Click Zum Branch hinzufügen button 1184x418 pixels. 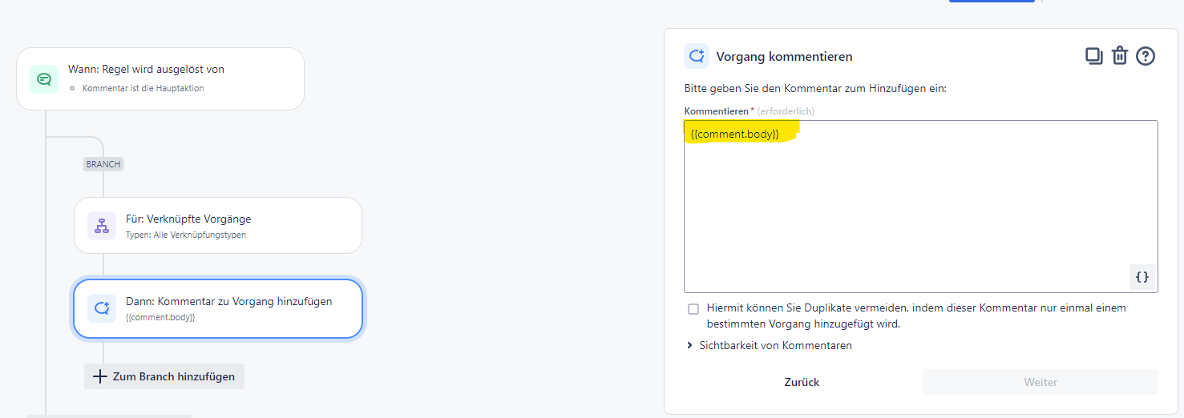click(x=164, y=376)
